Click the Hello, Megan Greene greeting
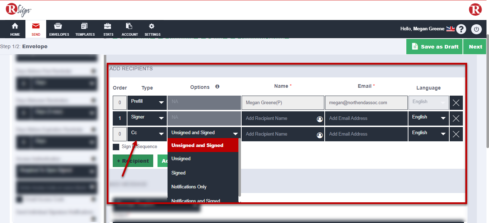This screenshot has width=489, height=223. pos(422,29)
